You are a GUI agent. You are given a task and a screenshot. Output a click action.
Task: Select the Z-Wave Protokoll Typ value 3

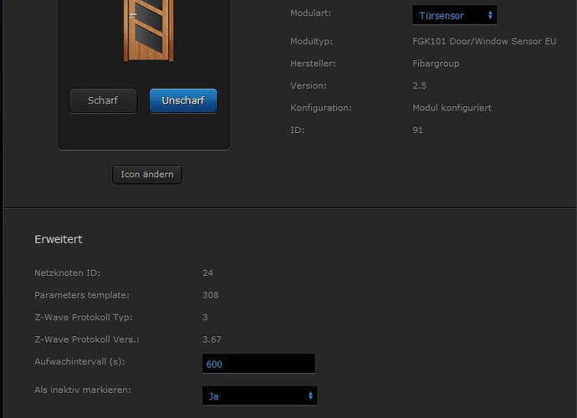point(205,317)
